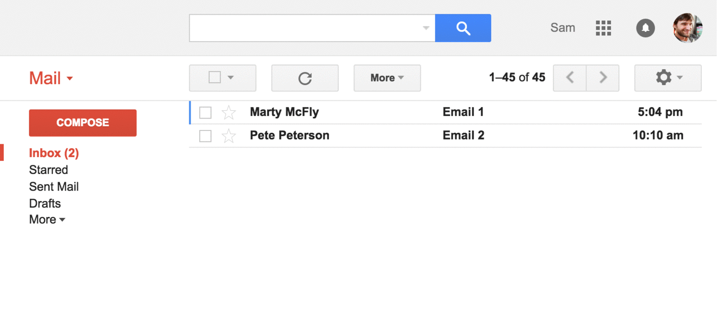Go to the next page of emails
720x332 pixels.
[603, 78]
